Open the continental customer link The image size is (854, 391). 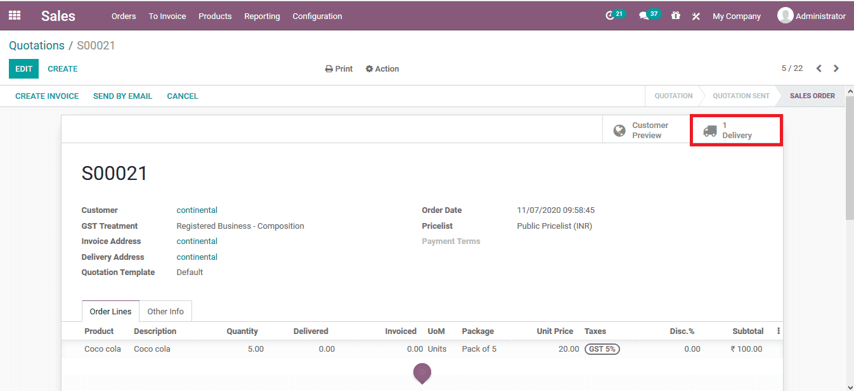tap(197, 209)
